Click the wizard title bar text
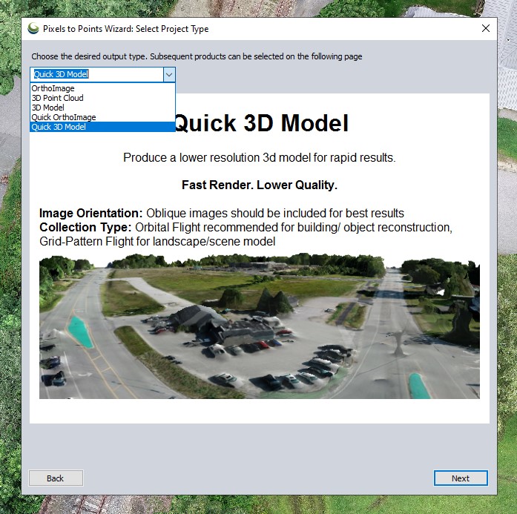 point(125,29)
